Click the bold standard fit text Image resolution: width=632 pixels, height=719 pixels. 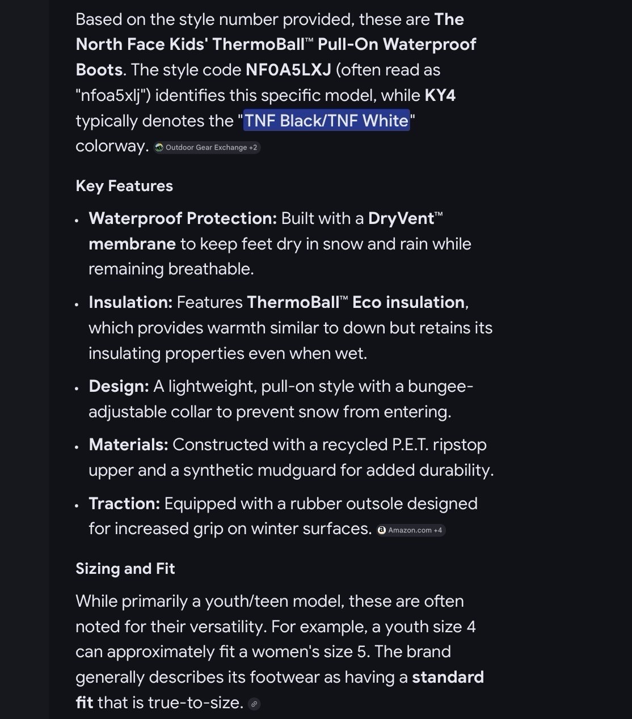pyautogui.click(x=447, y=677)
